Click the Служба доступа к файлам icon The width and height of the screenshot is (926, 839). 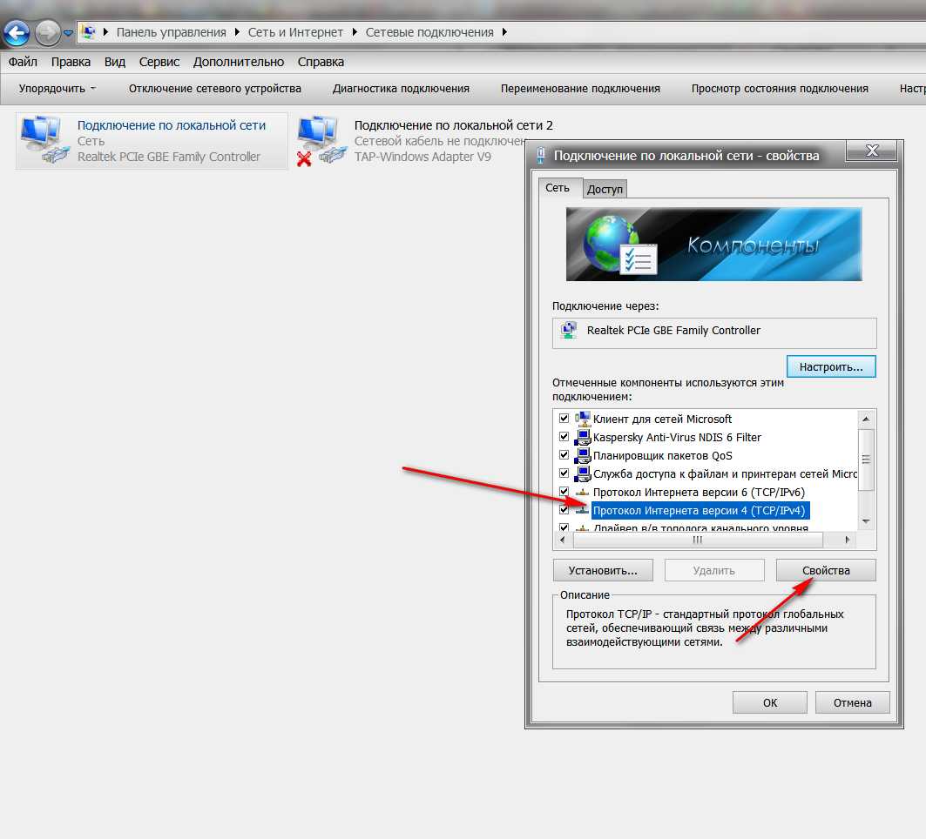(582, 473)
